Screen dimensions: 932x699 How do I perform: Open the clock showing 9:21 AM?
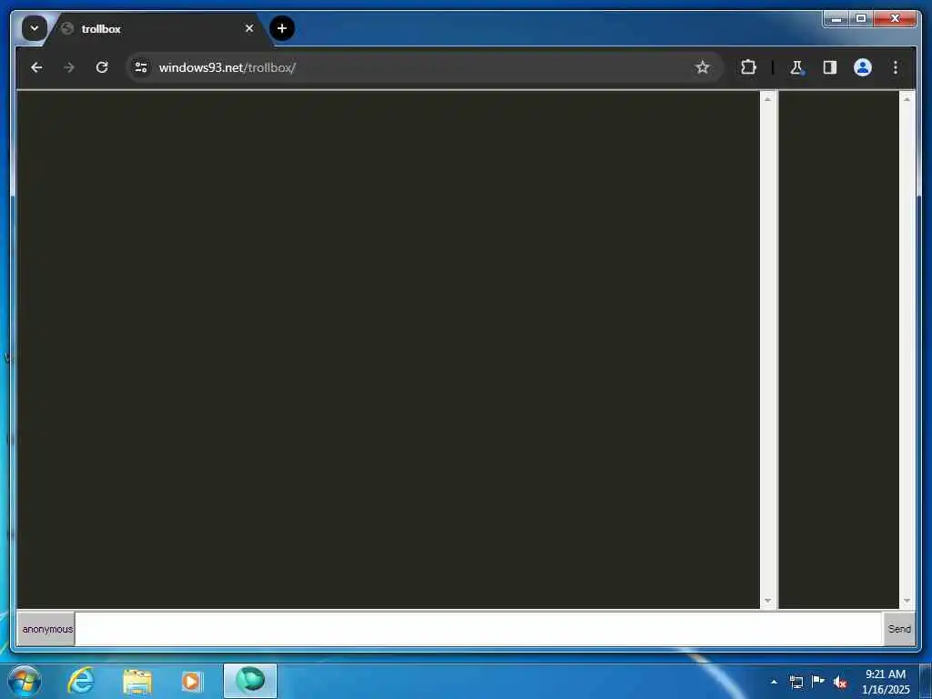(886, 682)
